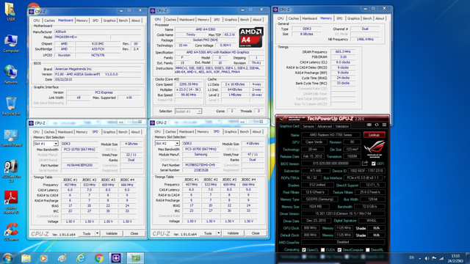Open the Action Center flag in tray
This screenshot has height=264, width=470.
point(434,258)
